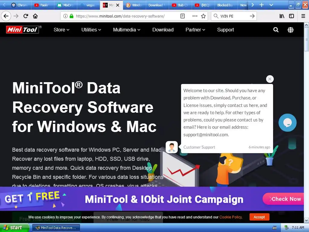Click Check Now campaign button
The height and width of the screenshot is (232, 309).
(x=284, y=199)
